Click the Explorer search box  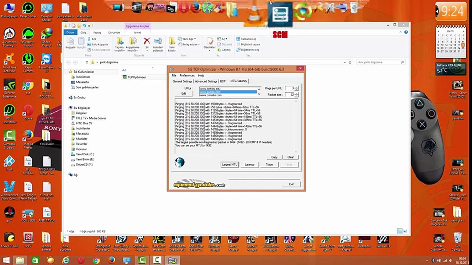[381, 62]
